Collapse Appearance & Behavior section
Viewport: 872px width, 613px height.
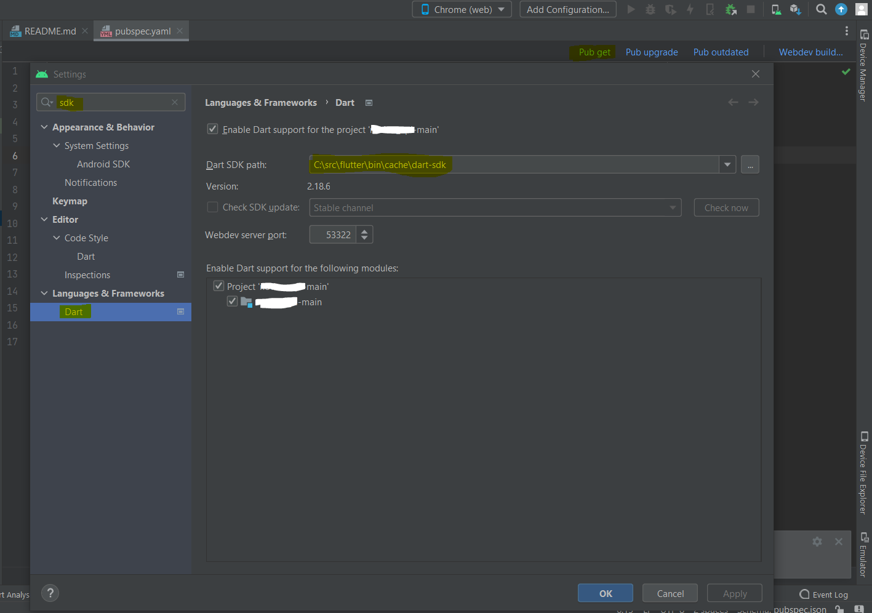[44, 127]
